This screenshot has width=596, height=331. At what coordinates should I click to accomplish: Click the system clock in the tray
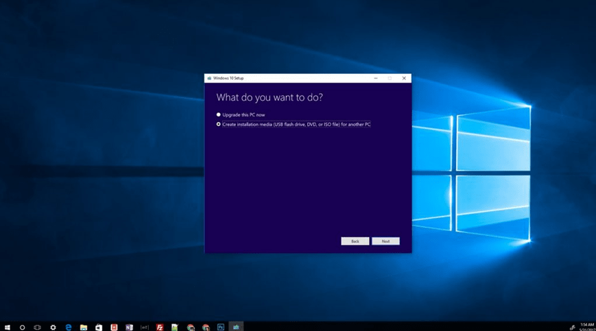[x=586, y=327]
